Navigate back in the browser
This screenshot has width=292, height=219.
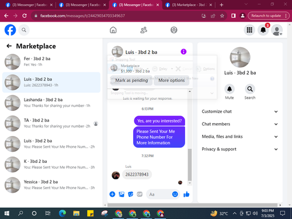6,16
